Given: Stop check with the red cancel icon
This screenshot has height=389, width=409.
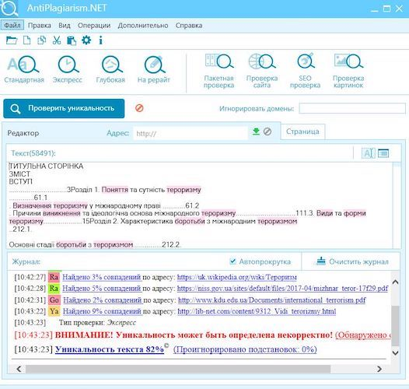Looking at the screenshot, I should pyautogui.click(x=139, y=108).
